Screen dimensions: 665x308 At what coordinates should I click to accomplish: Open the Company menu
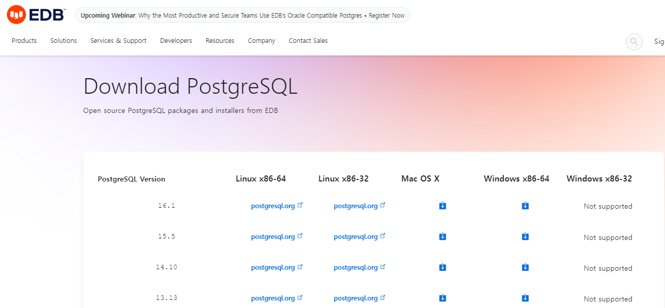(x=262, y=41)
